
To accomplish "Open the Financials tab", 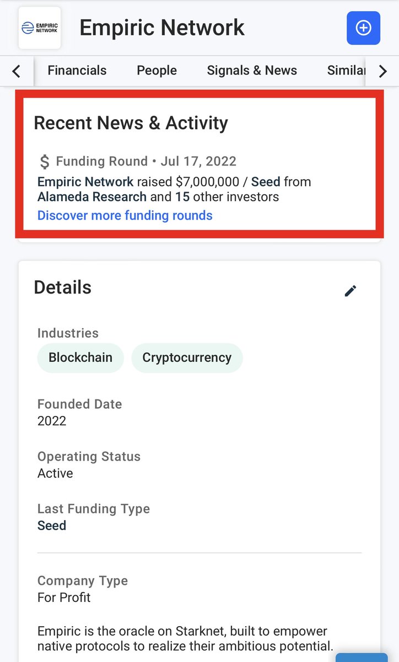I will [x=77, y=71].
